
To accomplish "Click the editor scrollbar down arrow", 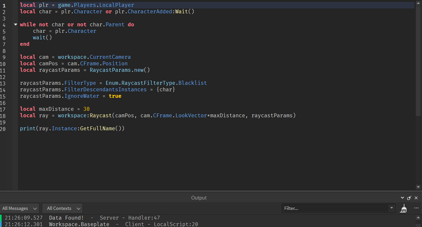I will click(x=418, y=187).
